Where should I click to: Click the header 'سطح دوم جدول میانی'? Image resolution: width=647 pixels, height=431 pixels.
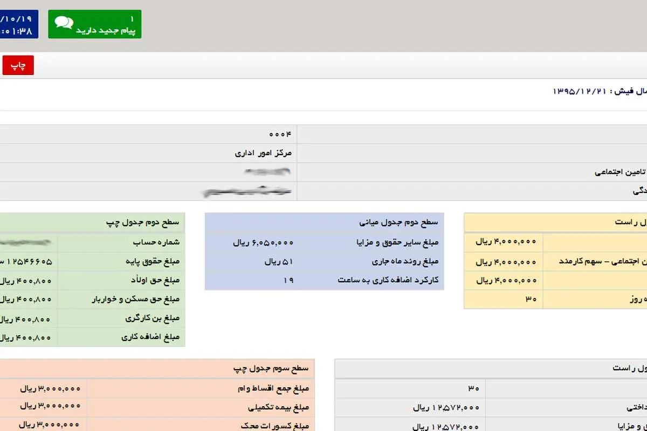[x=399, y=221]
